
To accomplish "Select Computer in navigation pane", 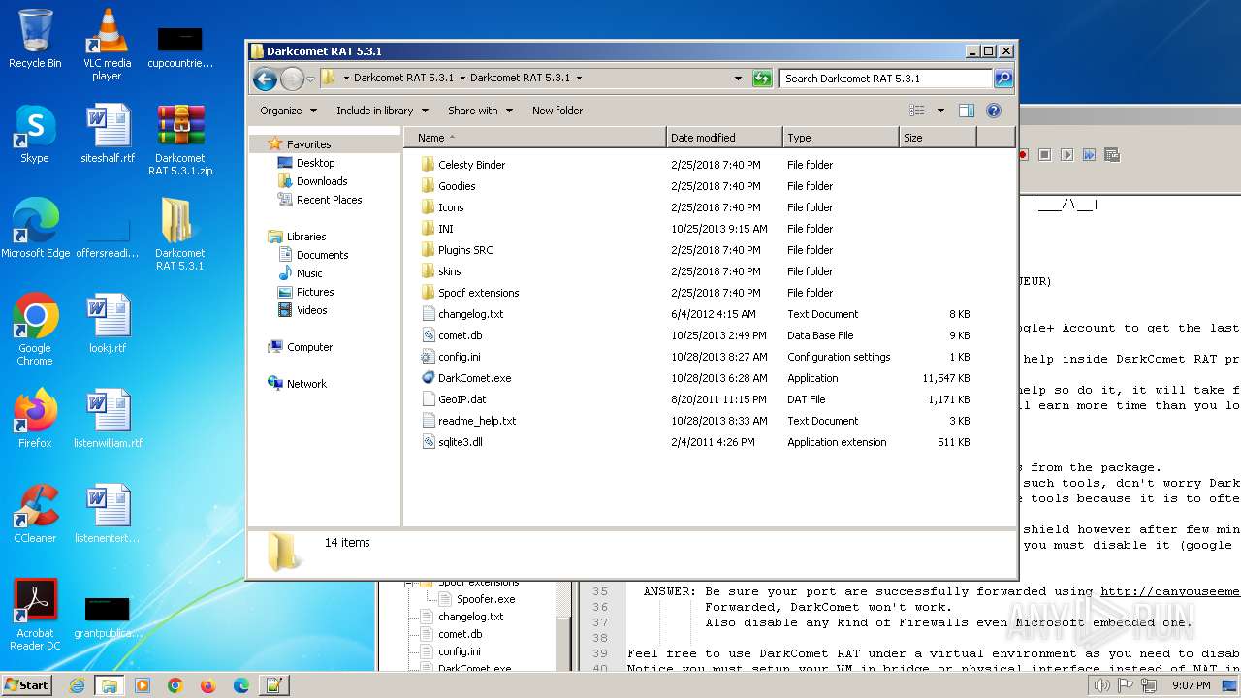I will (x=309, y=347).
